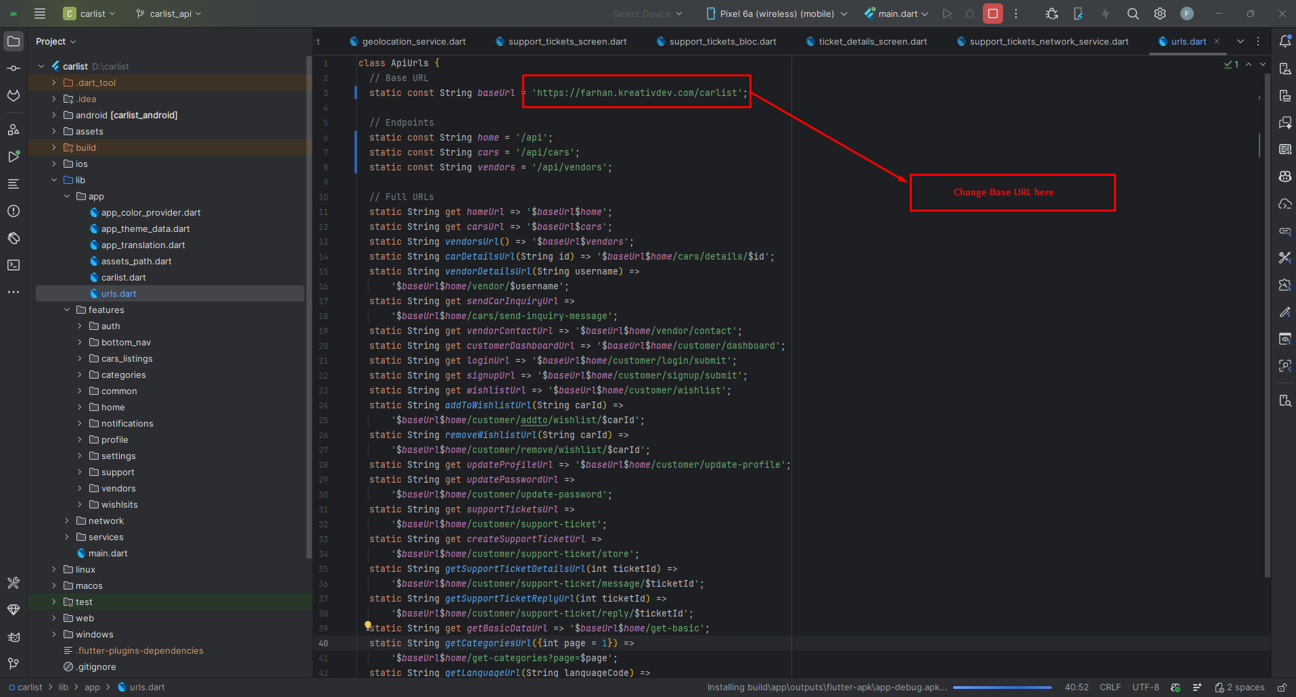Switch to ticket_details_screen.dart tab
1296x697 pixels.
[x=866, y=41]
